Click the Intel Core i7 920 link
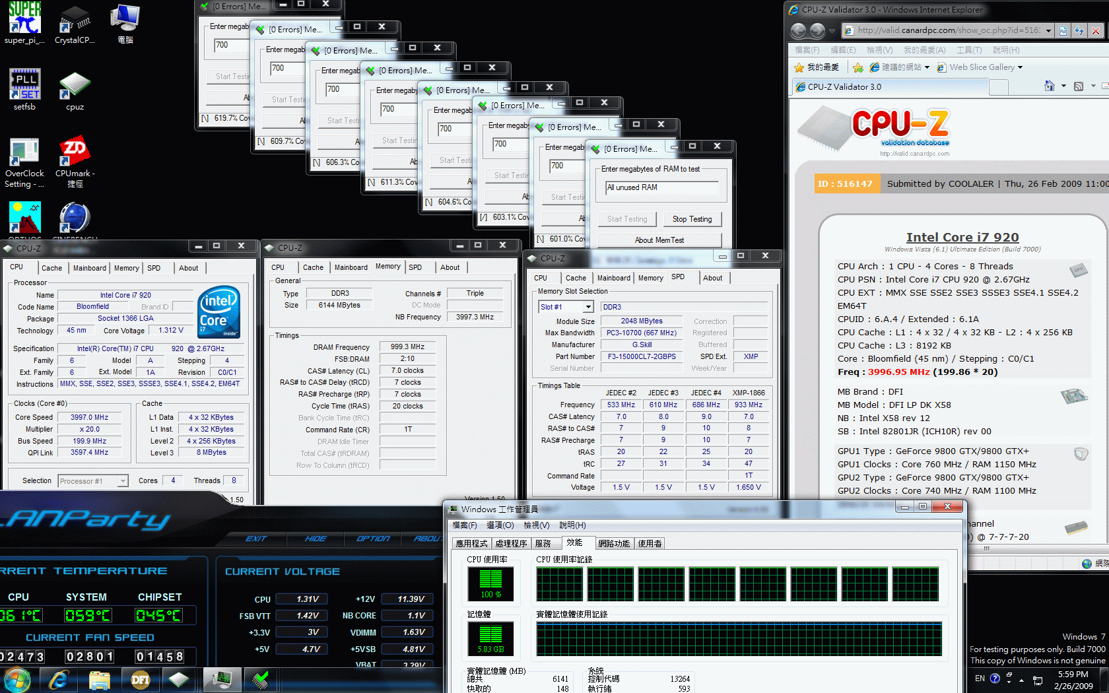This screenshot has height=693, width=1109. pyautogui.click(x=962, y=237)
